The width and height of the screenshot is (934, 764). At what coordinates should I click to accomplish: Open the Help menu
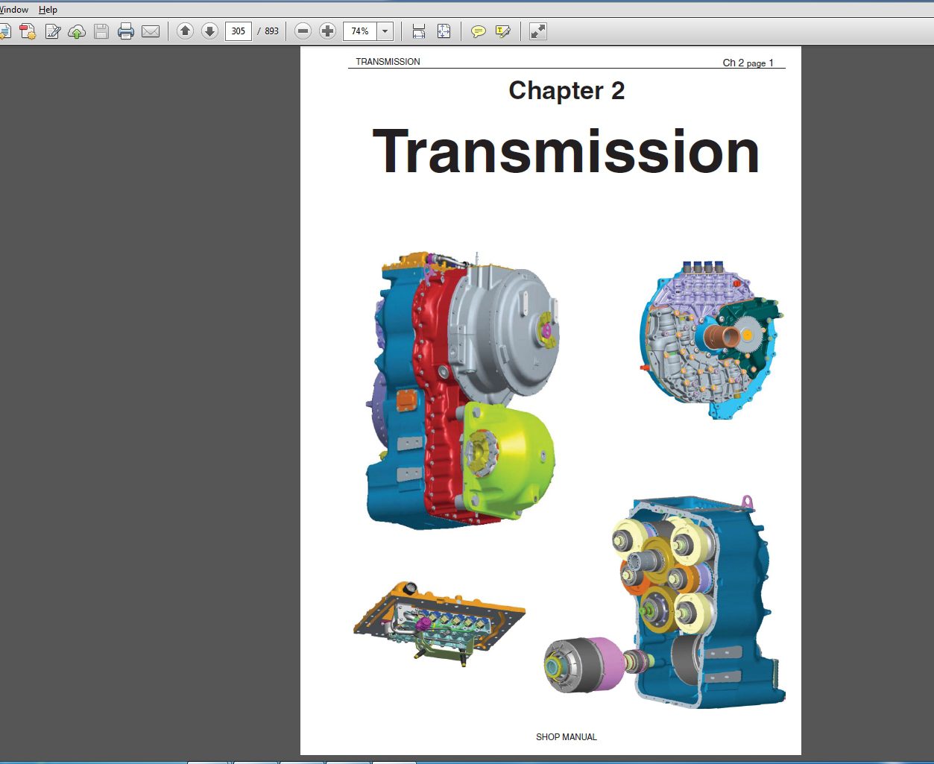coord(48,10)
